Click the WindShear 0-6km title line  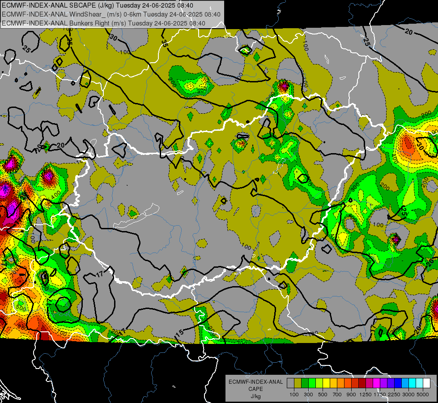(x=111, y=14)
